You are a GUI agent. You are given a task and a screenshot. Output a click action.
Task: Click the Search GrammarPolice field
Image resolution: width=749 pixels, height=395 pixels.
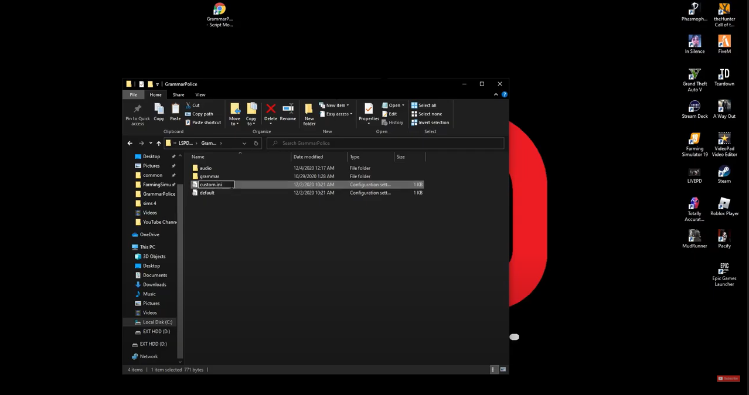[x=387, y=143]
